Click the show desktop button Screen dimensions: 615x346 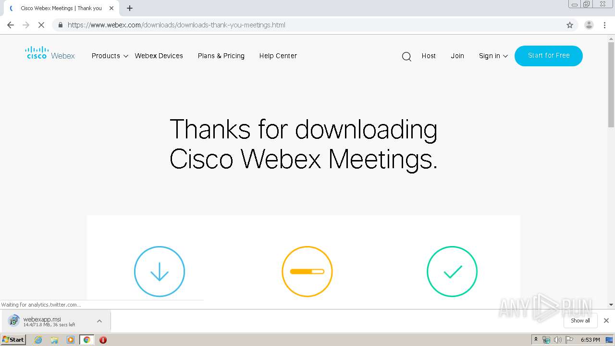(x=609, y=340)
